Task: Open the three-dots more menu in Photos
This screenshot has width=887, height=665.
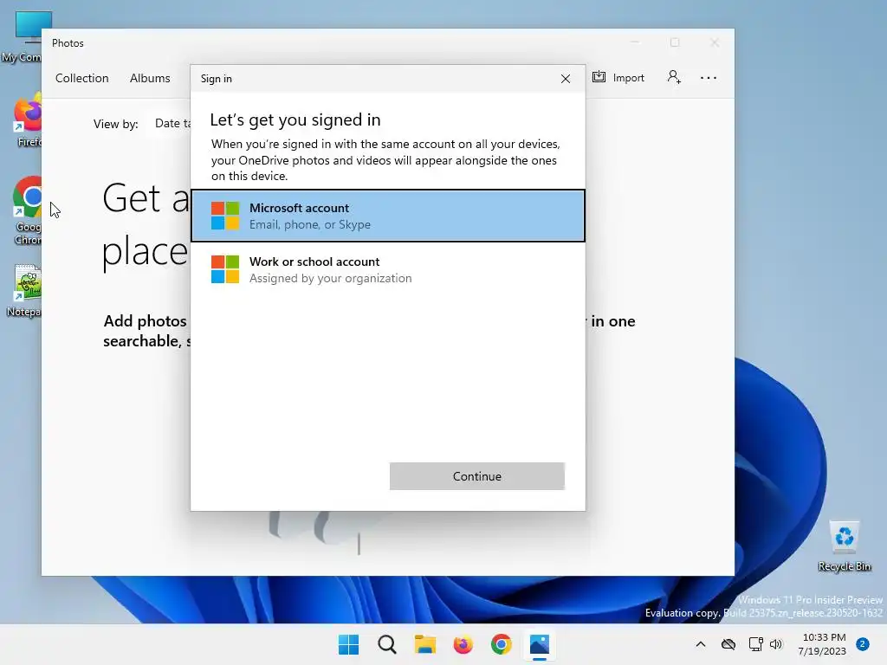Action: tap(709, 78)
